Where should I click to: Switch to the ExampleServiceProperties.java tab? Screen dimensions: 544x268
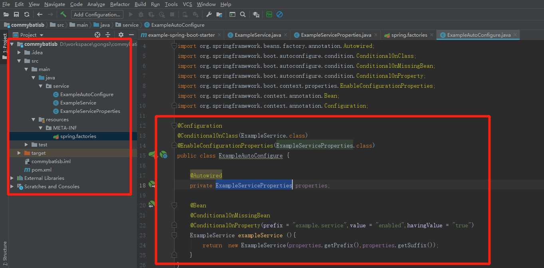click(335, 35)
